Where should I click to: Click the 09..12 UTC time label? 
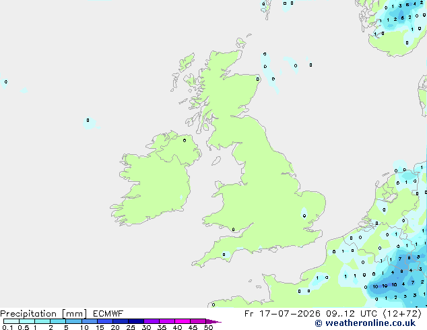coord(352,314)
